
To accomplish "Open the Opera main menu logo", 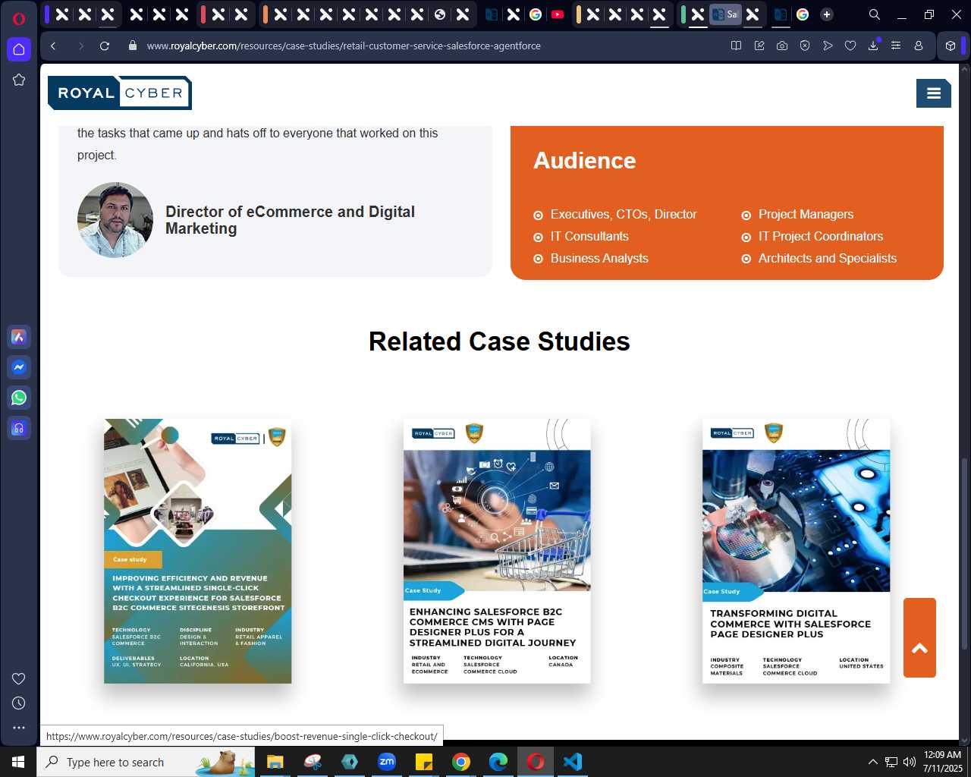I will point(19,18).
